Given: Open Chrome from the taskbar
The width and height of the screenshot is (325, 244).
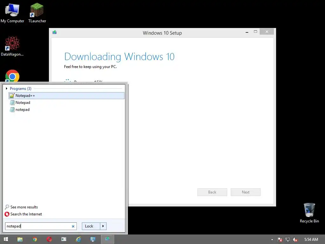Looking at the screenshot, I should pyautogui.click(x=35, y=240).
